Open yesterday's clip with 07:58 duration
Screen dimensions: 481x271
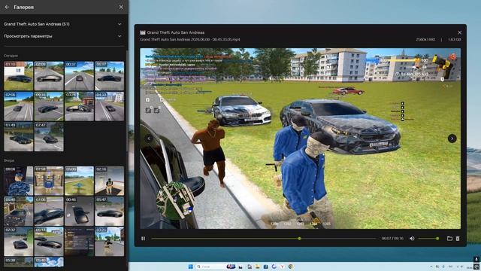click(x=49, y=181)
